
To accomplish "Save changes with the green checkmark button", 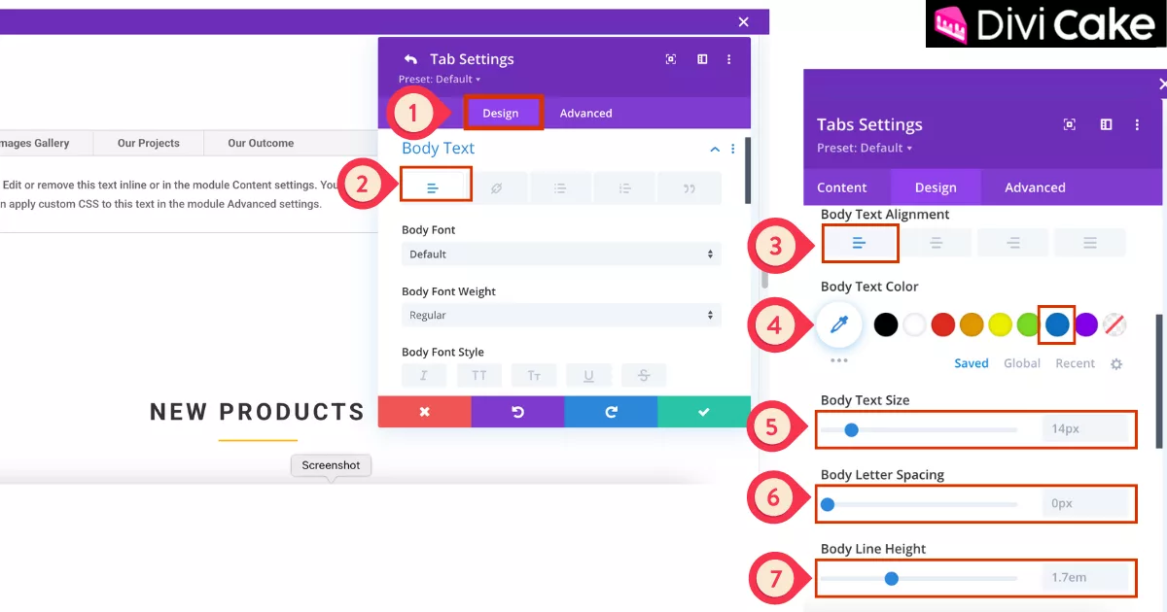I will (x=704, y=412).
